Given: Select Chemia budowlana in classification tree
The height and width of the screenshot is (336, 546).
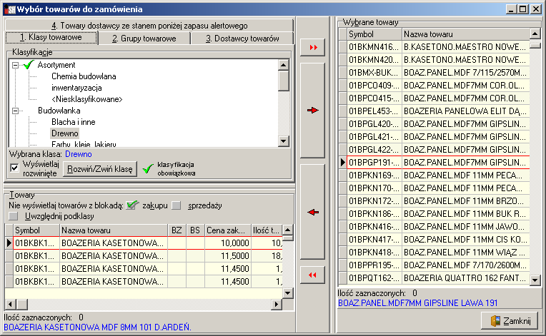Looking at the screenshot, I should point(84,76).
